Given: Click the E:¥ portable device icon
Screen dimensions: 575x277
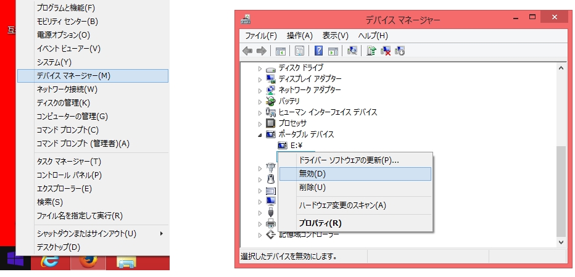Looking at the screenshot, I should point(283,146).
